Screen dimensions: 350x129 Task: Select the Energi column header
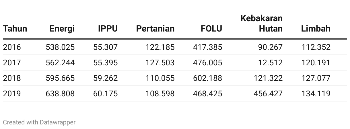62,29
